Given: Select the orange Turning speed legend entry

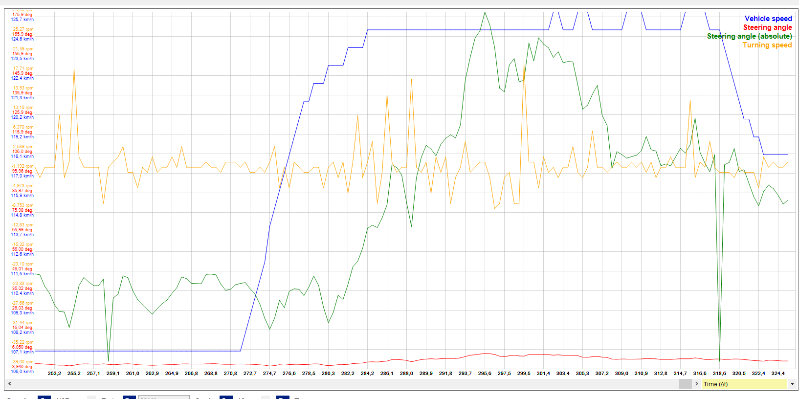Looking at the screenshot, I should pyautogui.click(x=767, y=45).
